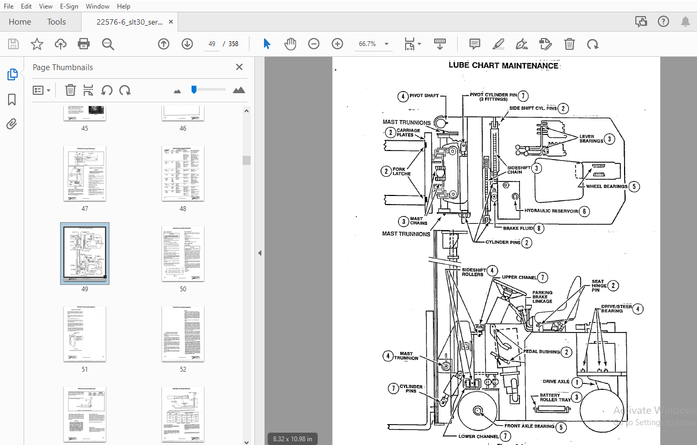Choose the arrow selection tool
The height and width of the screenshot is (445, 697).
(x=267, y=44)
